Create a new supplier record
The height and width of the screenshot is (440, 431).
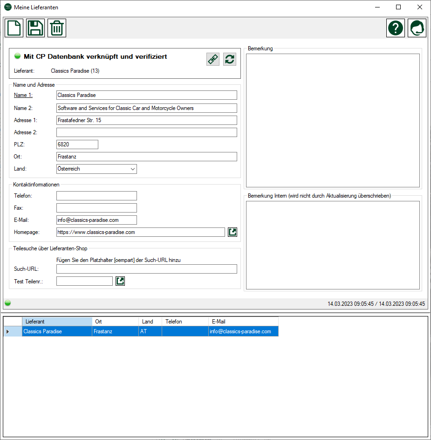(14, 28)
